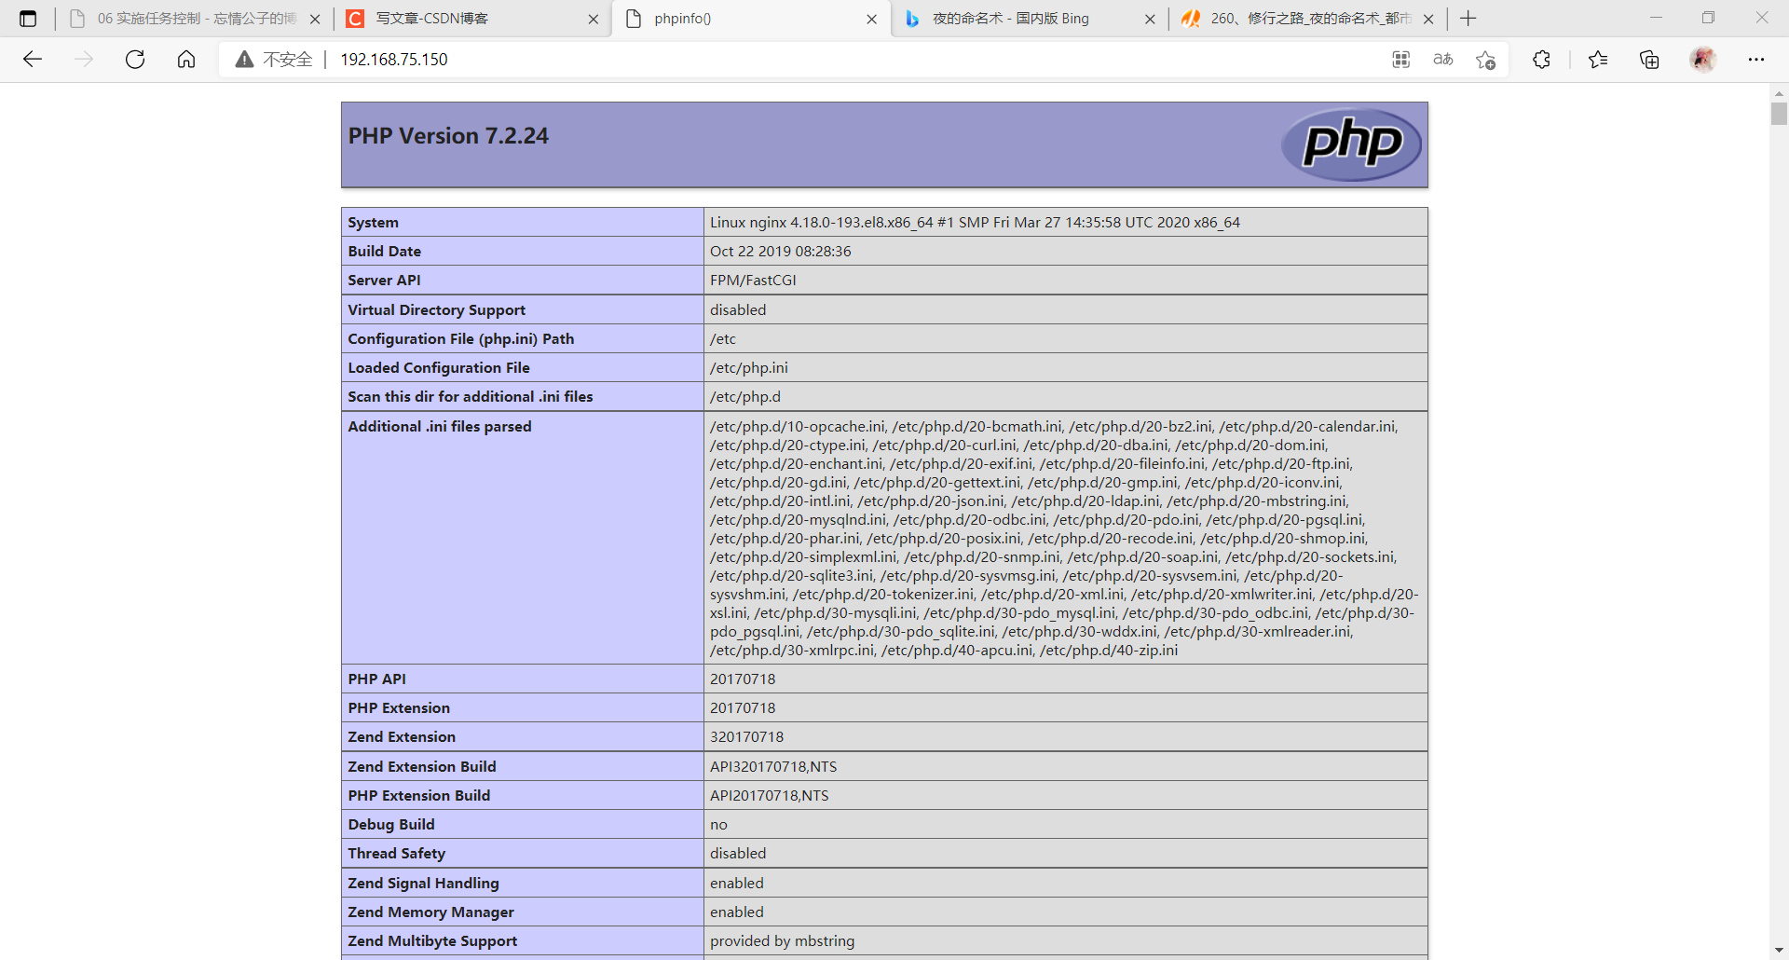Switch to the 06 实施任务控制 tab
This screenshot has height=960, width=1789.
click(x=196, y=19)
